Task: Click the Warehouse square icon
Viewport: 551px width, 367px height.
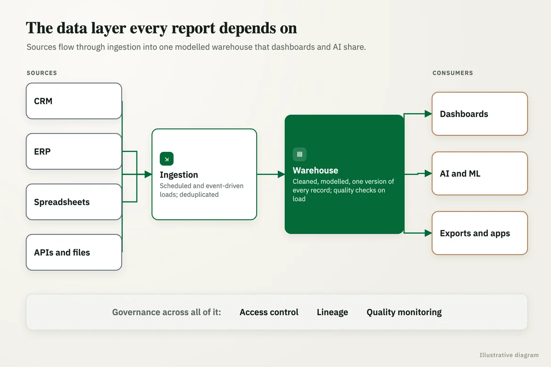Action: point(300,154)
